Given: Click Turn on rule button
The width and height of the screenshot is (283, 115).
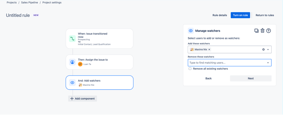Looking at the screenshot, I should tap(240, 15).
